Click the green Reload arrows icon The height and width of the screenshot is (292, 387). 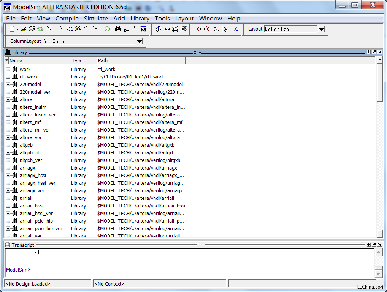pos(40,29)
